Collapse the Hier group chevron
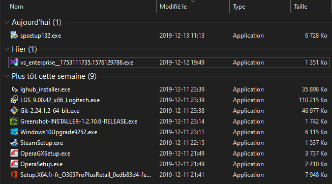 pos(7,49)
